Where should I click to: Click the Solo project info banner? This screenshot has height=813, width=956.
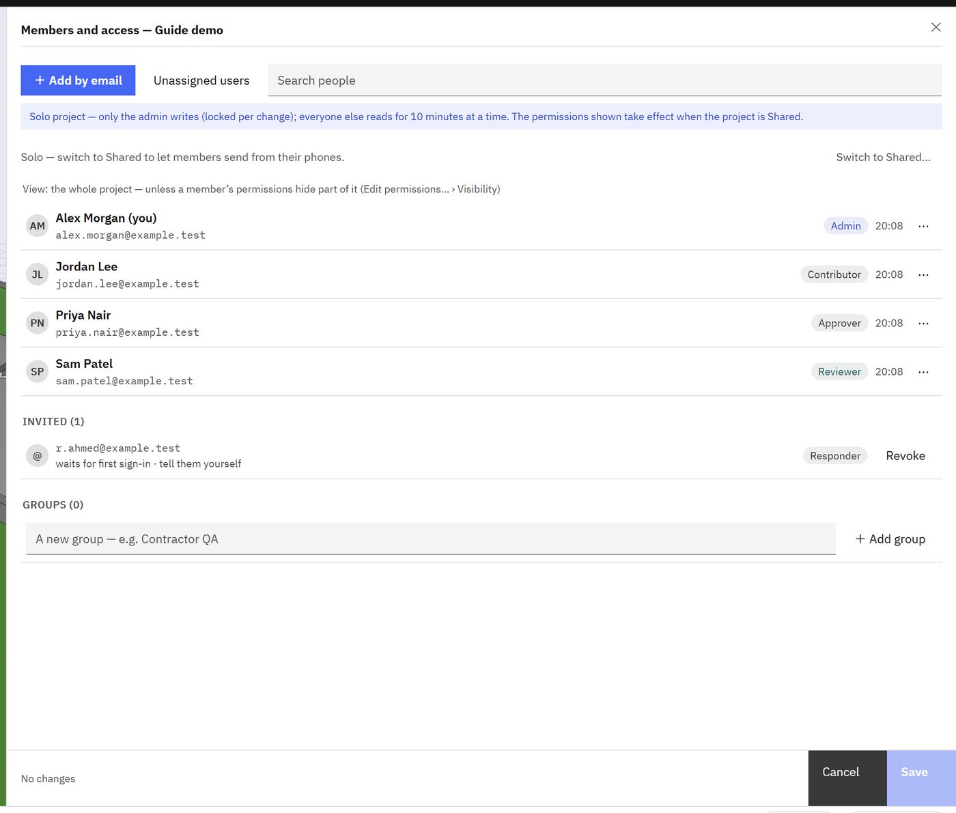[x=481, y=117]
